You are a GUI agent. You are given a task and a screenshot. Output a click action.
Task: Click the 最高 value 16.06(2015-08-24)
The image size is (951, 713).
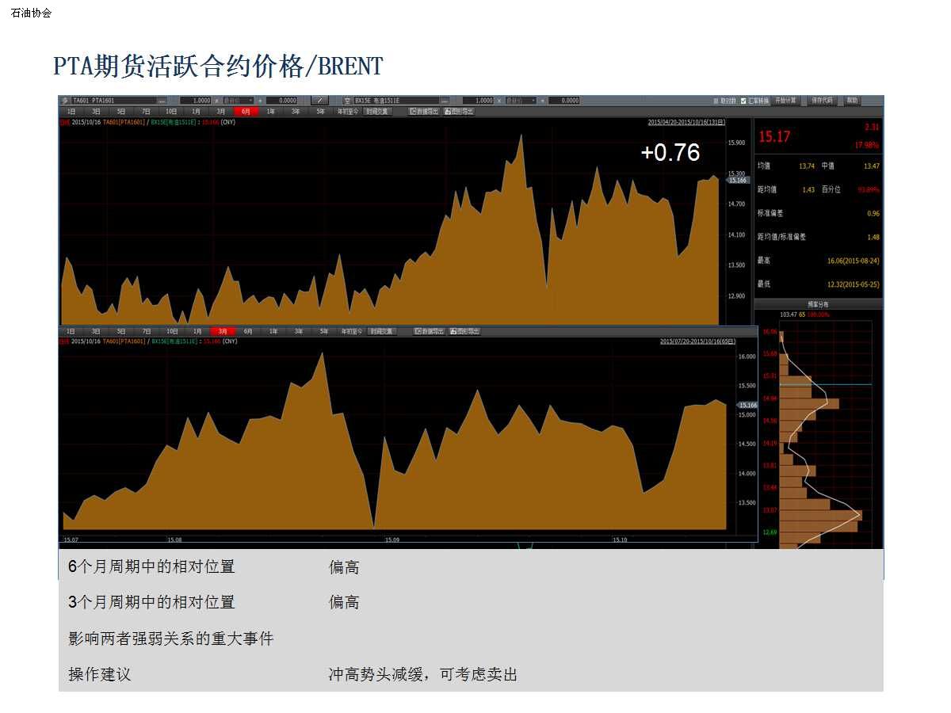click(x=854, y=261)
